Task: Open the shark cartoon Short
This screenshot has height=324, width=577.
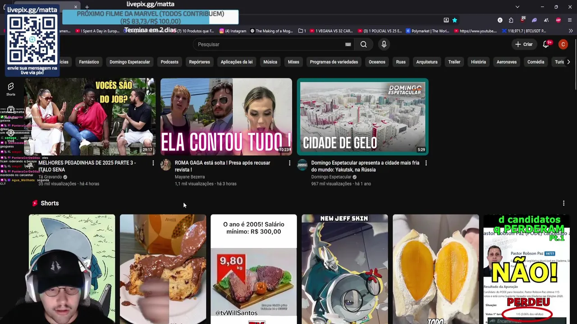Action: [x=72, y=269]
